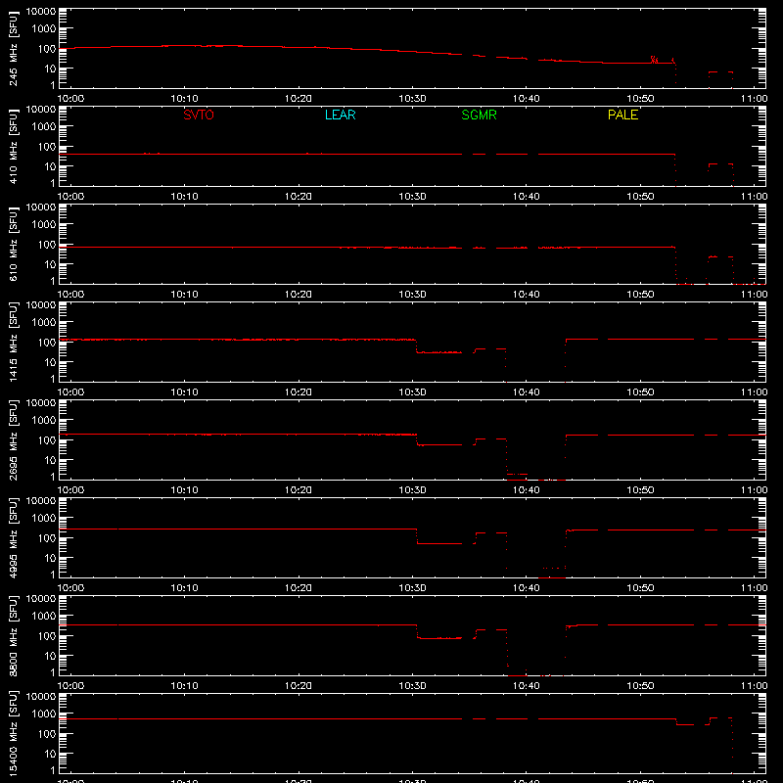This screenshot has width=783, height=783.
Task: Click the 1000 tick label on 15400 MHz plot
Action: [x=44, y=714]
